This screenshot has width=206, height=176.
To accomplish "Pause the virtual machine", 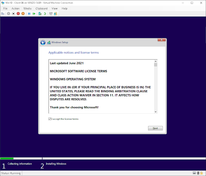I will coord(29,13).
